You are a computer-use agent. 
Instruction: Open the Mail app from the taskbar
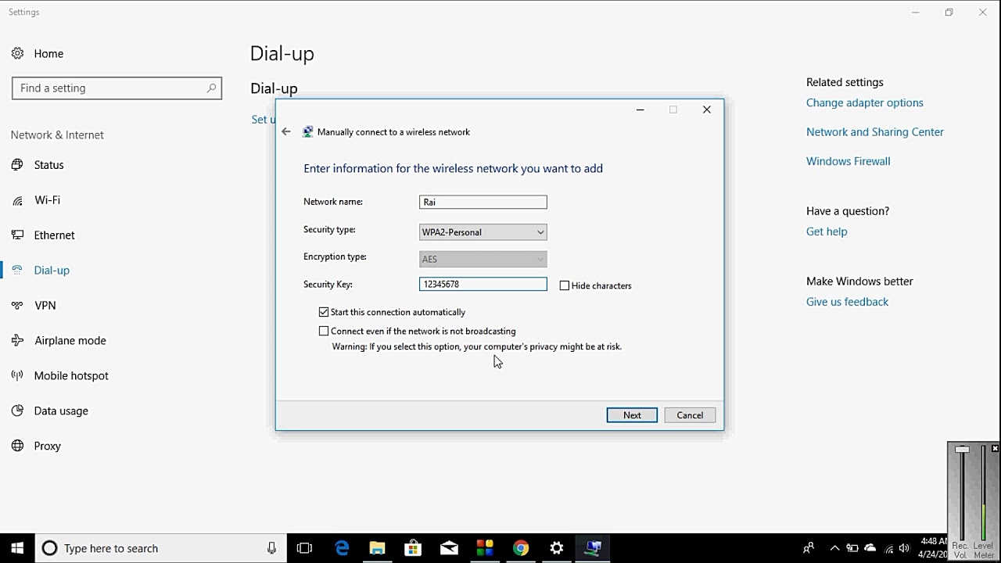449,548
